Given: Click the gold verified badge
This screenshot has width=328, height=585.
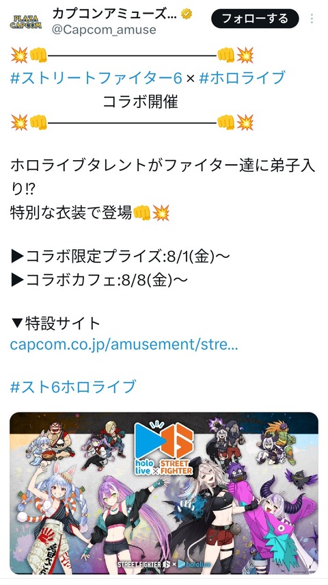Looking at the screenshot, I should 187,14.
